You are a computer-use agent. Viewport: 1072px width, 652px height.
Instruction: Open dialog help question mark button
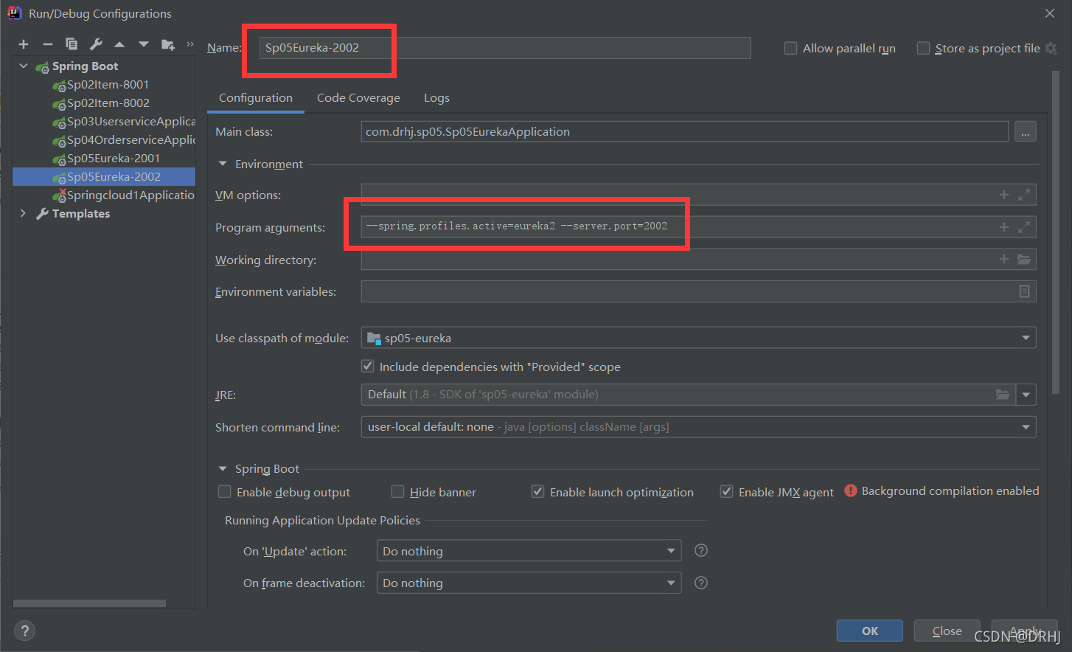pyautogui.click(x=24, y=631)
